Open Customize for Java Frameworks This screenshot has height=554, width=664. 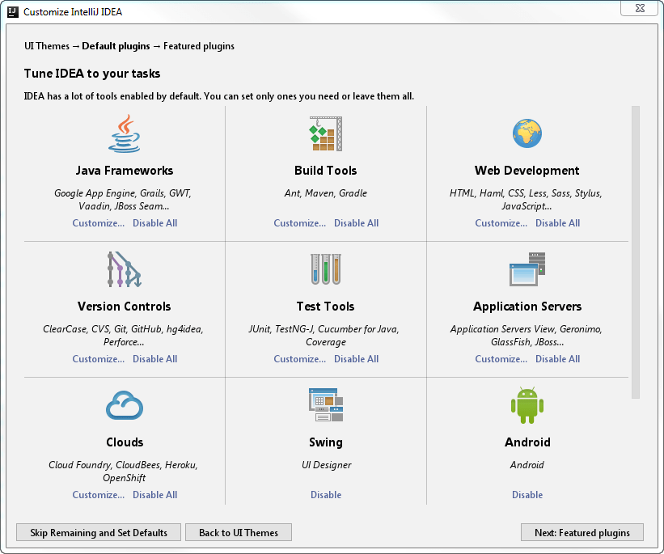click(x=98, y=223)
